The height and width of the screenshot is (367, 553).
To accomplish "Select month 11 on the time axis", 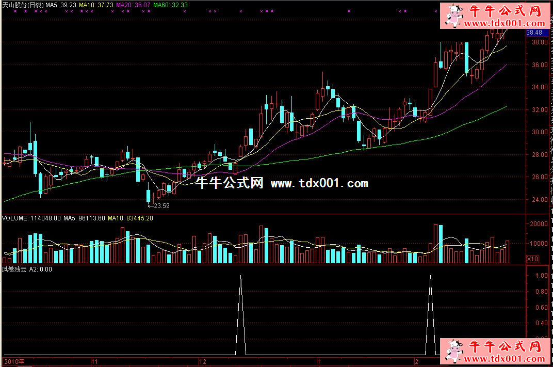I will pos(94,361).
